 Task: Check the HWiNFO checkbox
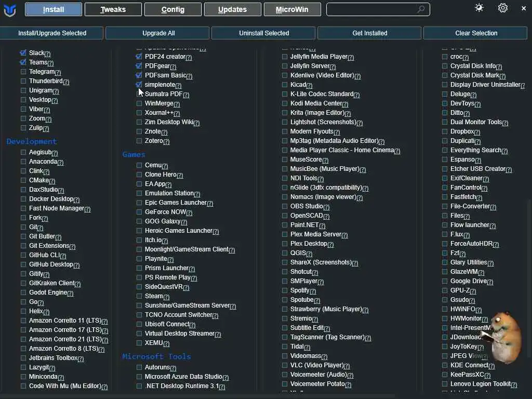[445, 309]
